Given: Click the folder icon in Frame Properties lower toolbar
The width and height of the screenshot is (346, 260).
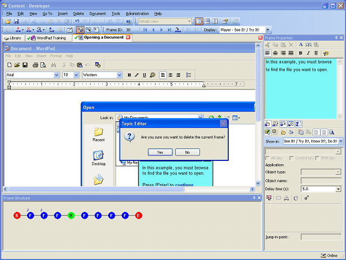Looking at the screenshot, I should [283, 132].
